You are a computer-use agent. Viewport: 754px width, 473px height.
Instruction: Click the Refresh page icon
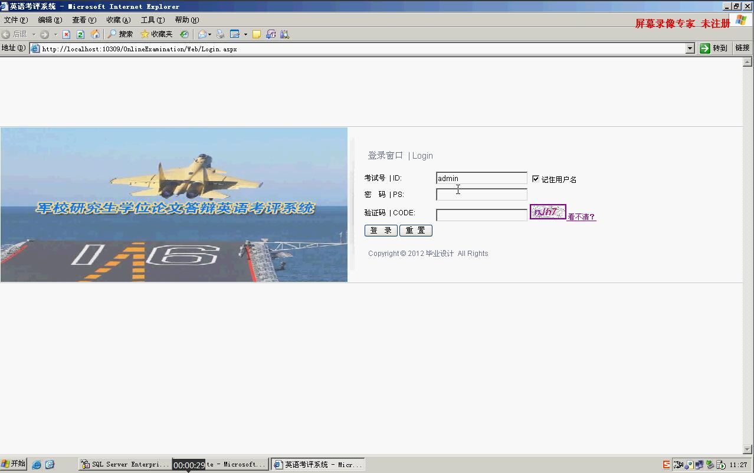(x=81, y=34)
